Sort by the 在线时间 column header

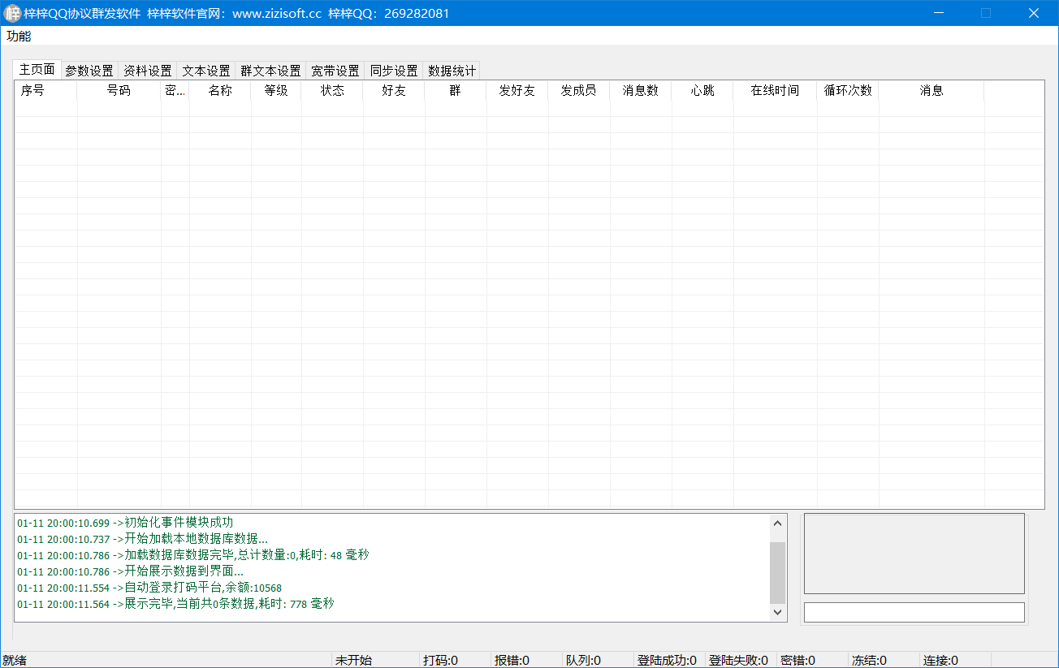775,91
